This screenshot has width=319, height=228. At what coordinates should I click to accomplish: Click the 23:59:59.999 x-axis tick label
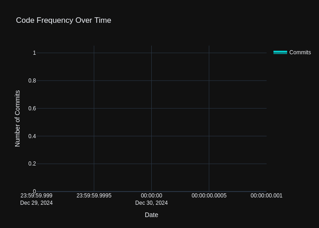(x=36, y=196)
